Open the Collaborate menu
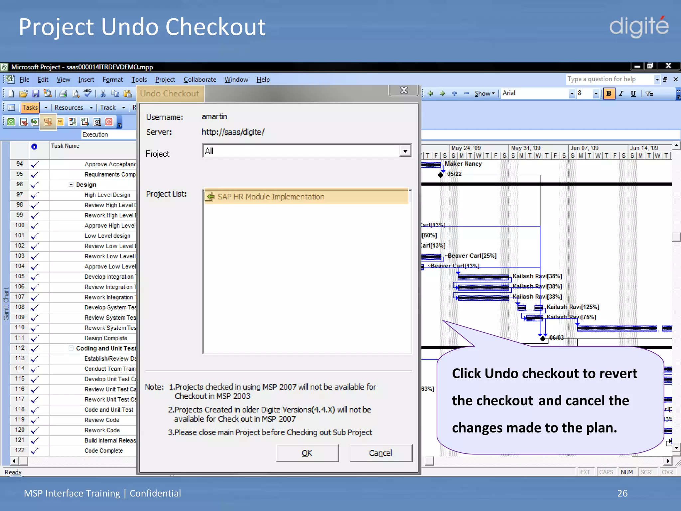Image resolution: width=681 pixels, height=511 pixels. (200, 80)
